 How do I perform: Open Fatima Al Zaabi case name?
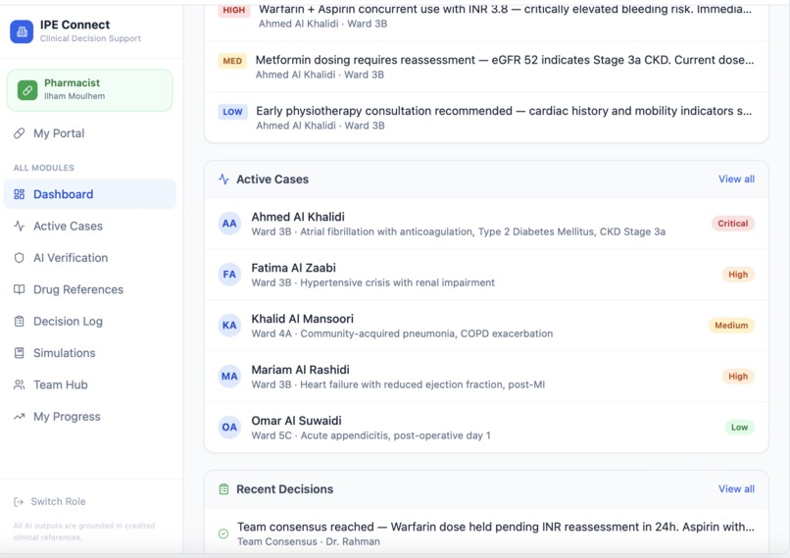click(x=293, y=268)
